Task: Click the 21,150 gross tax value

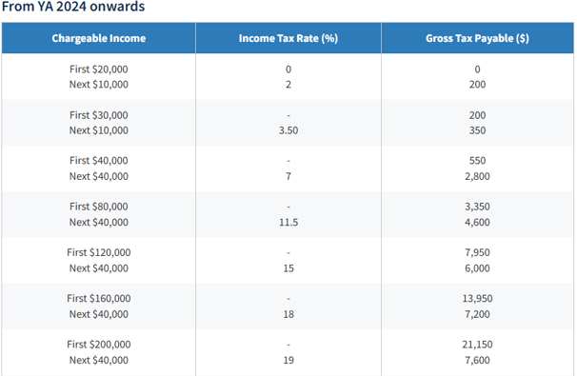Action: 477,345
